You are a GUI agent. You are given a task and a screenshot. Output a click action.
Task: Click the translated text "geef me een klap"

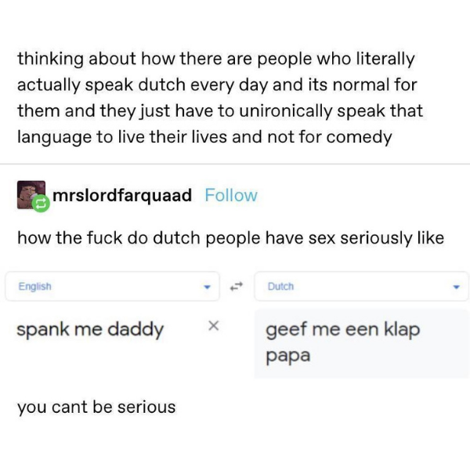click(343, 329)
